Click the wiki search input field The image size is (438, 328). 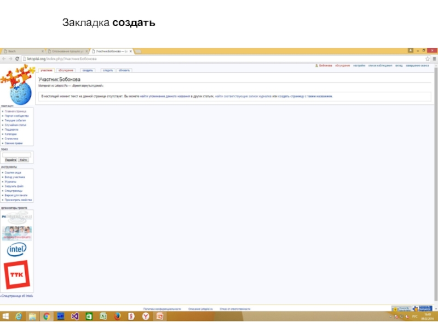[x=16, y=154]
